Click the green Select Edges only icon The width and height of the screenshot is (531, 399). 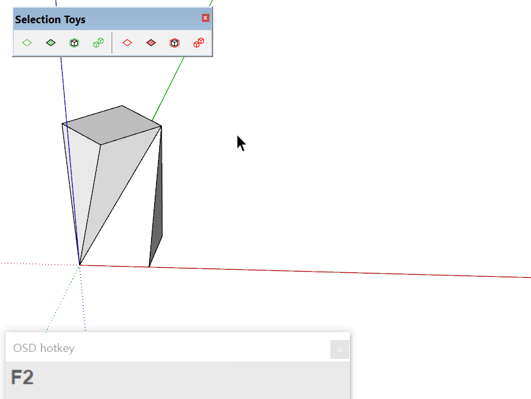point(27,43)
